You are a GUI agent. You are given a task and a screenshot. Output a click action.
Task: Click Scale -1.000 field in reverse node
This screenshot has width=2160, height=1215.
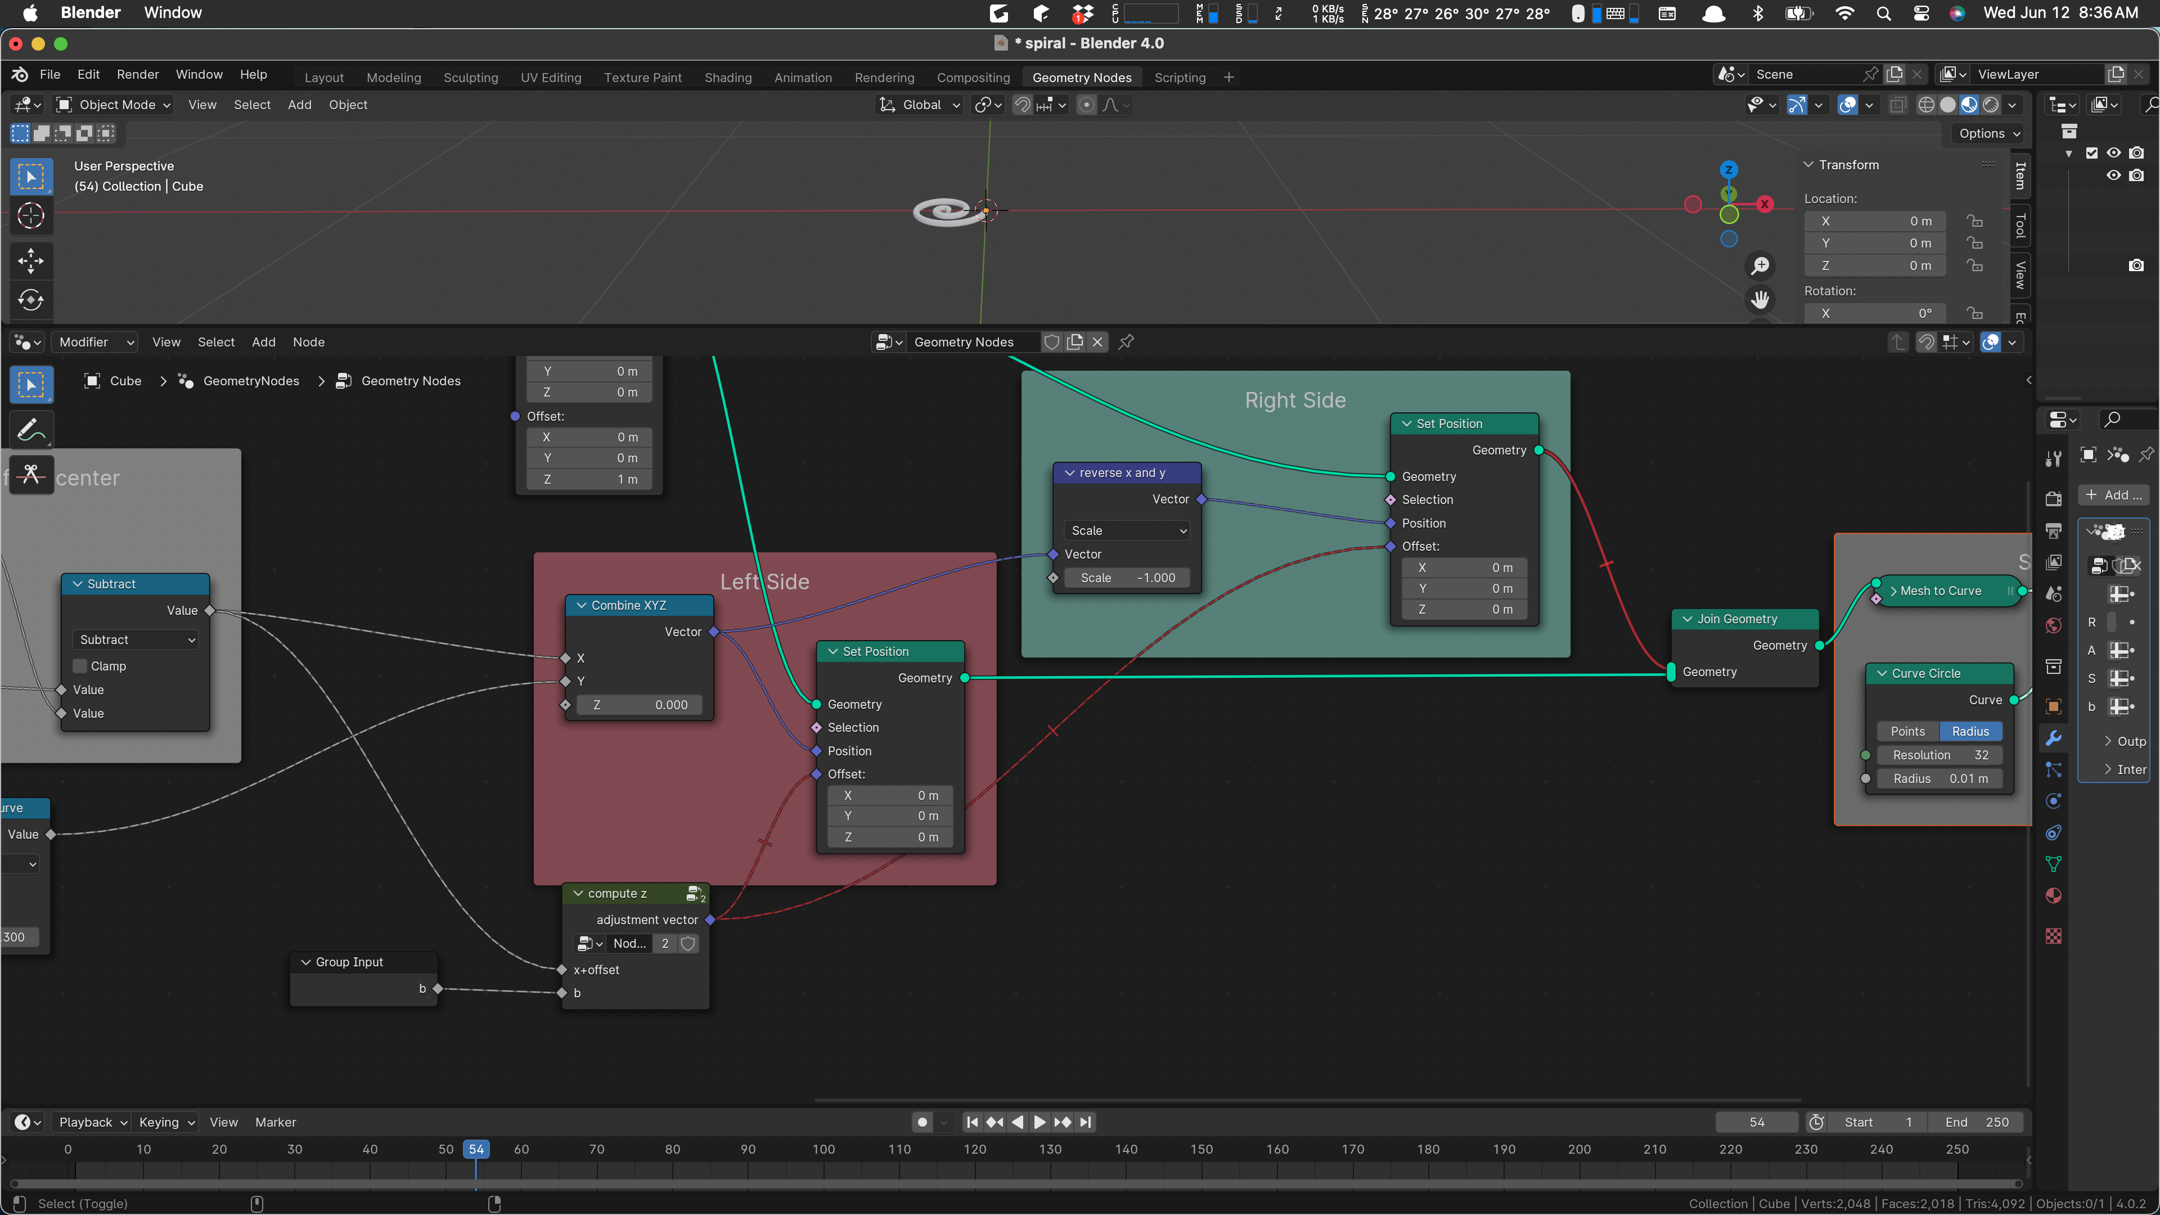click(x=1127, y=578)
